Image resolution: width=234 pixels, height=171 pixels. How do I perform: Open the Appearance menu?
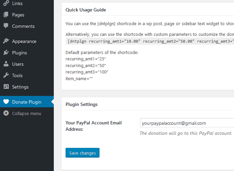pyautogui.click(x=24, y=41)
